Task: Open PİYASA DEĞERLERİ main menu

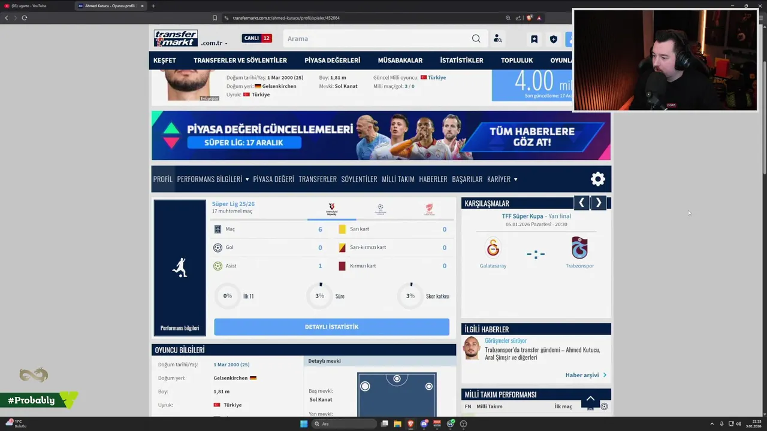Action: pos(333,60)
